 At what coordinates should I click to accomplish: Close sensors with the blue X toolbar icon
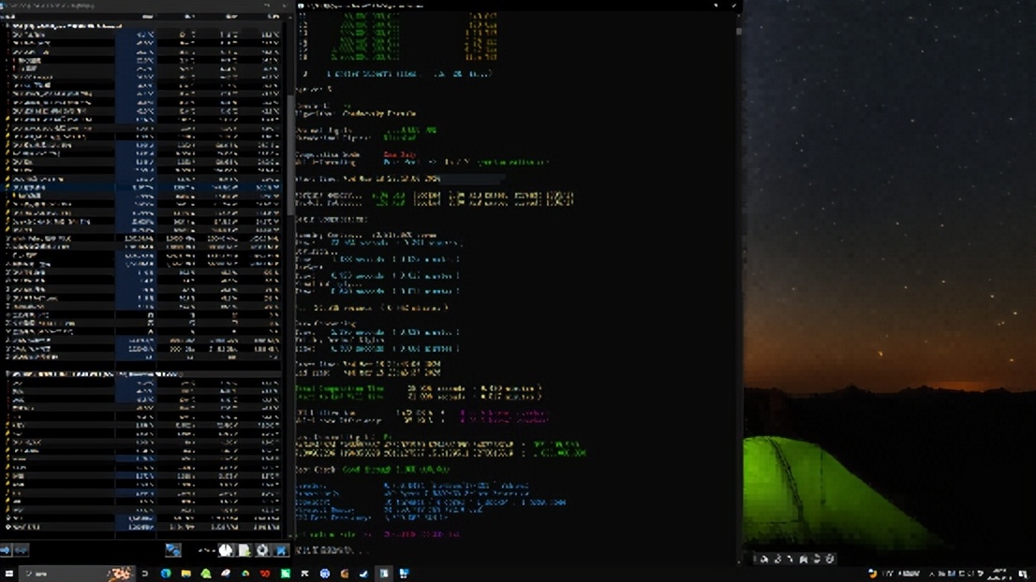pyautogui.click(x=281, y=549)
